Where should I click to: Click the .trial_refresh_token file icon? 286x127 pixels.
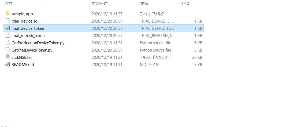[7, 35]
